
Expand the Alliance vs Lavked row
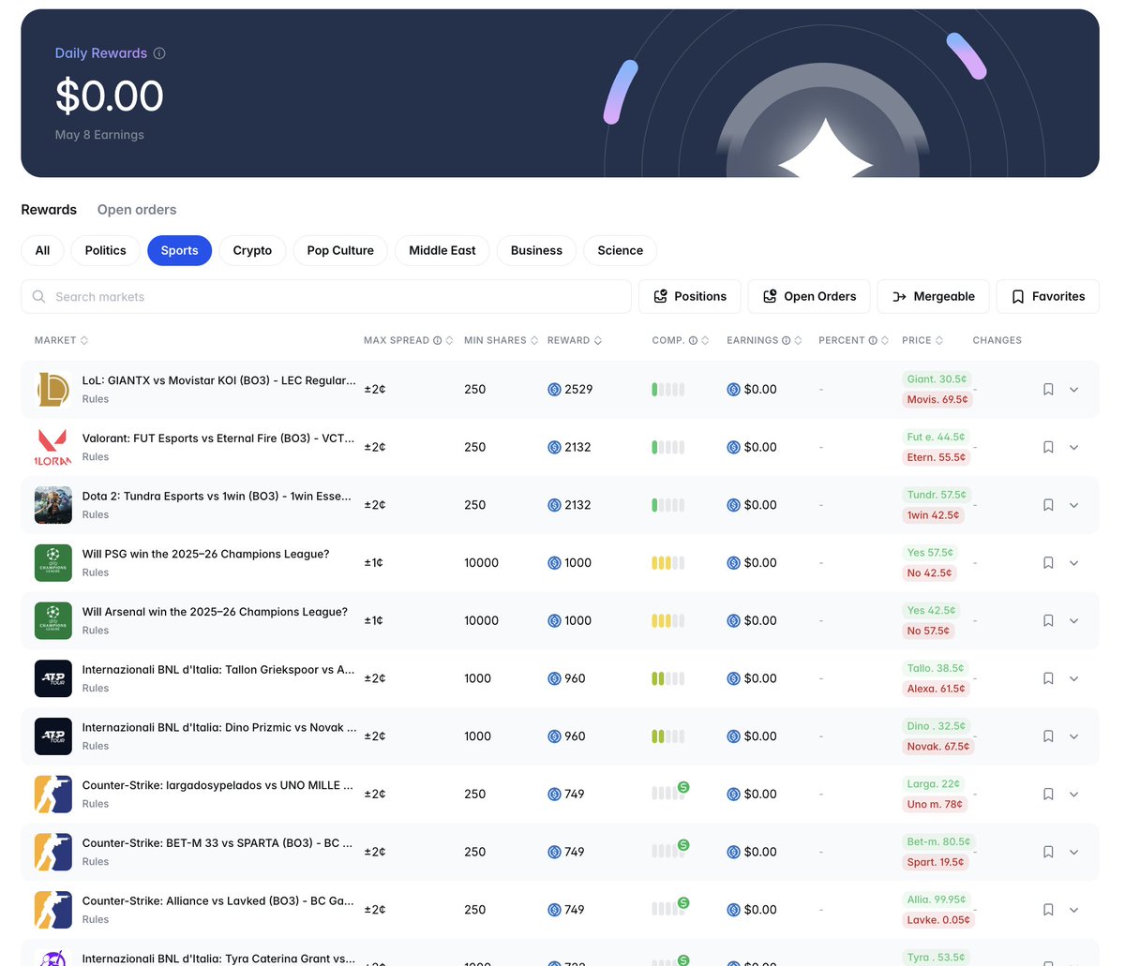[1074, 910]
